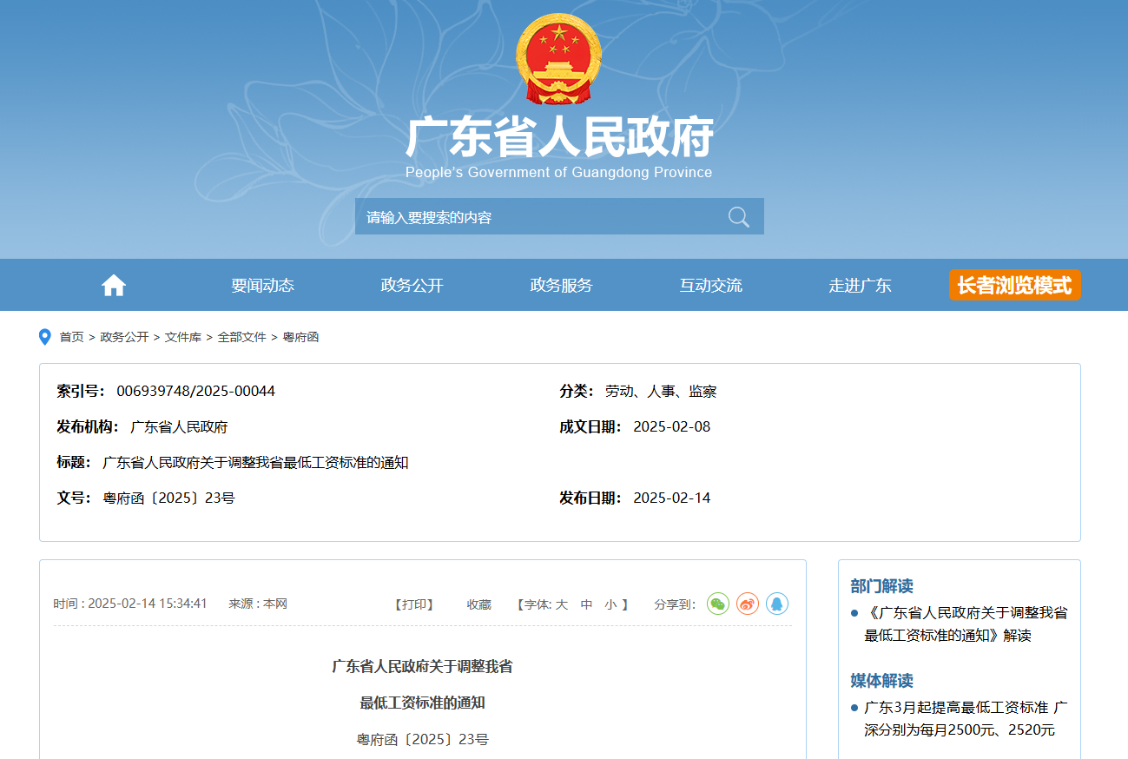Image resolution: width=1128 pixels, height=759 pixels.
Task: Click the blue location pin icon
Action: (x=45, y=337)
